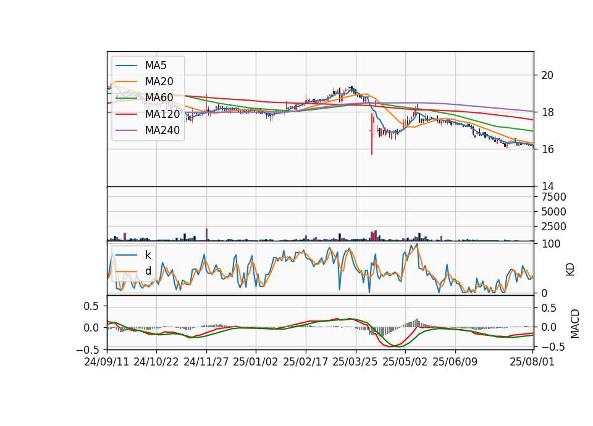593x426 pixels.
Task: Click the MA5 legend label
Action: pyautogui.click(x=156, y=65)
